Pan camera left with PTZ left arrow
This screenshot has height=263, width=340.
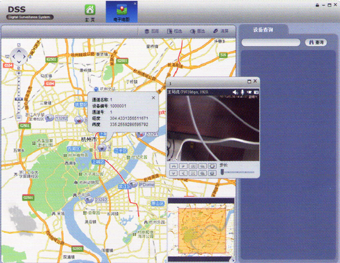183,173
